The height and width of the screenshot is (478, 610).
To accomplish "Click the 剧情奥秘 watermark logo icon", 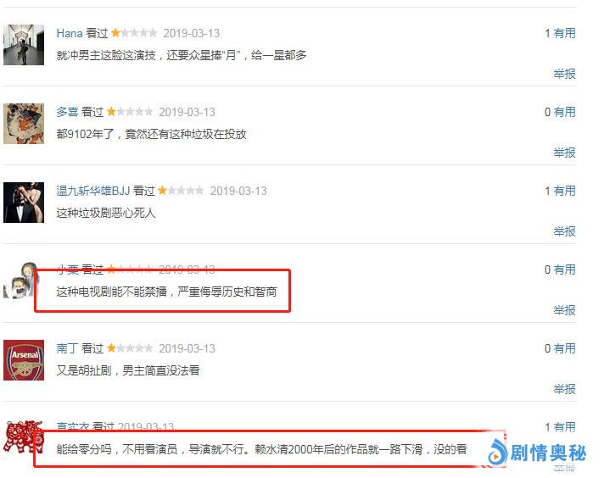I will (x=497, y=453).
